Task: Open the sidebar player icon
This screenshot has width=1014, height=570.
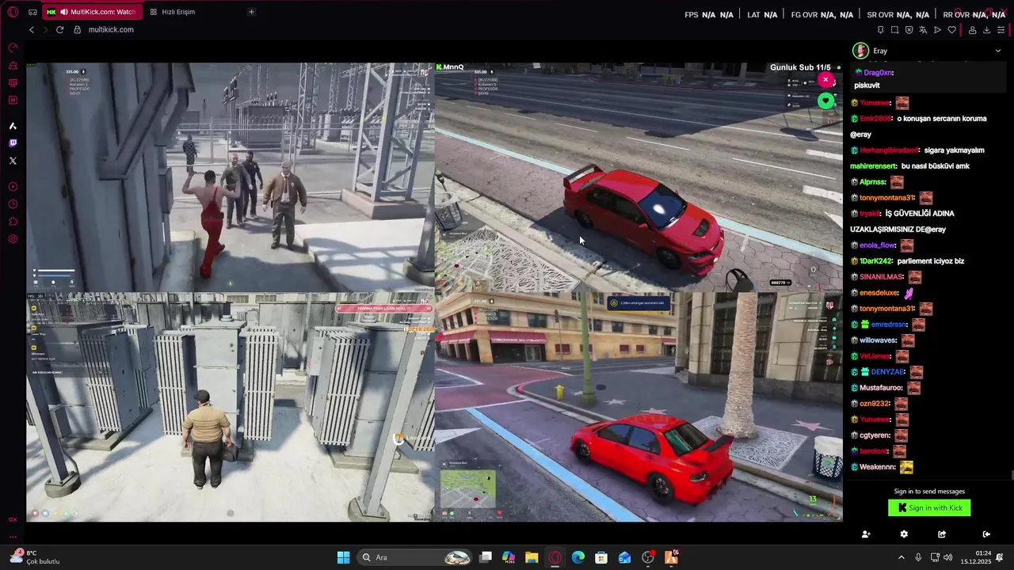Action: (13, 187)
